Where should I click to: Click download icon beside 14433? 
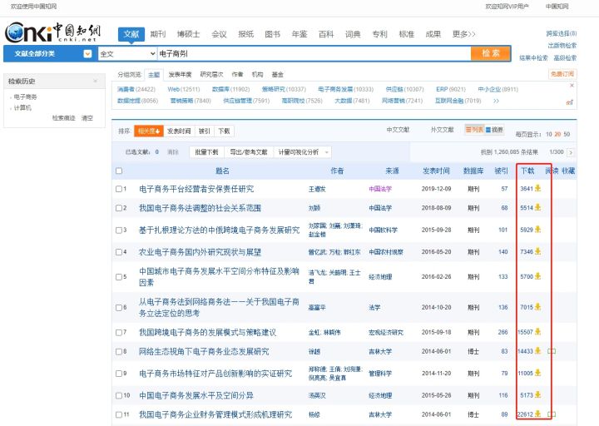point(538,350)
